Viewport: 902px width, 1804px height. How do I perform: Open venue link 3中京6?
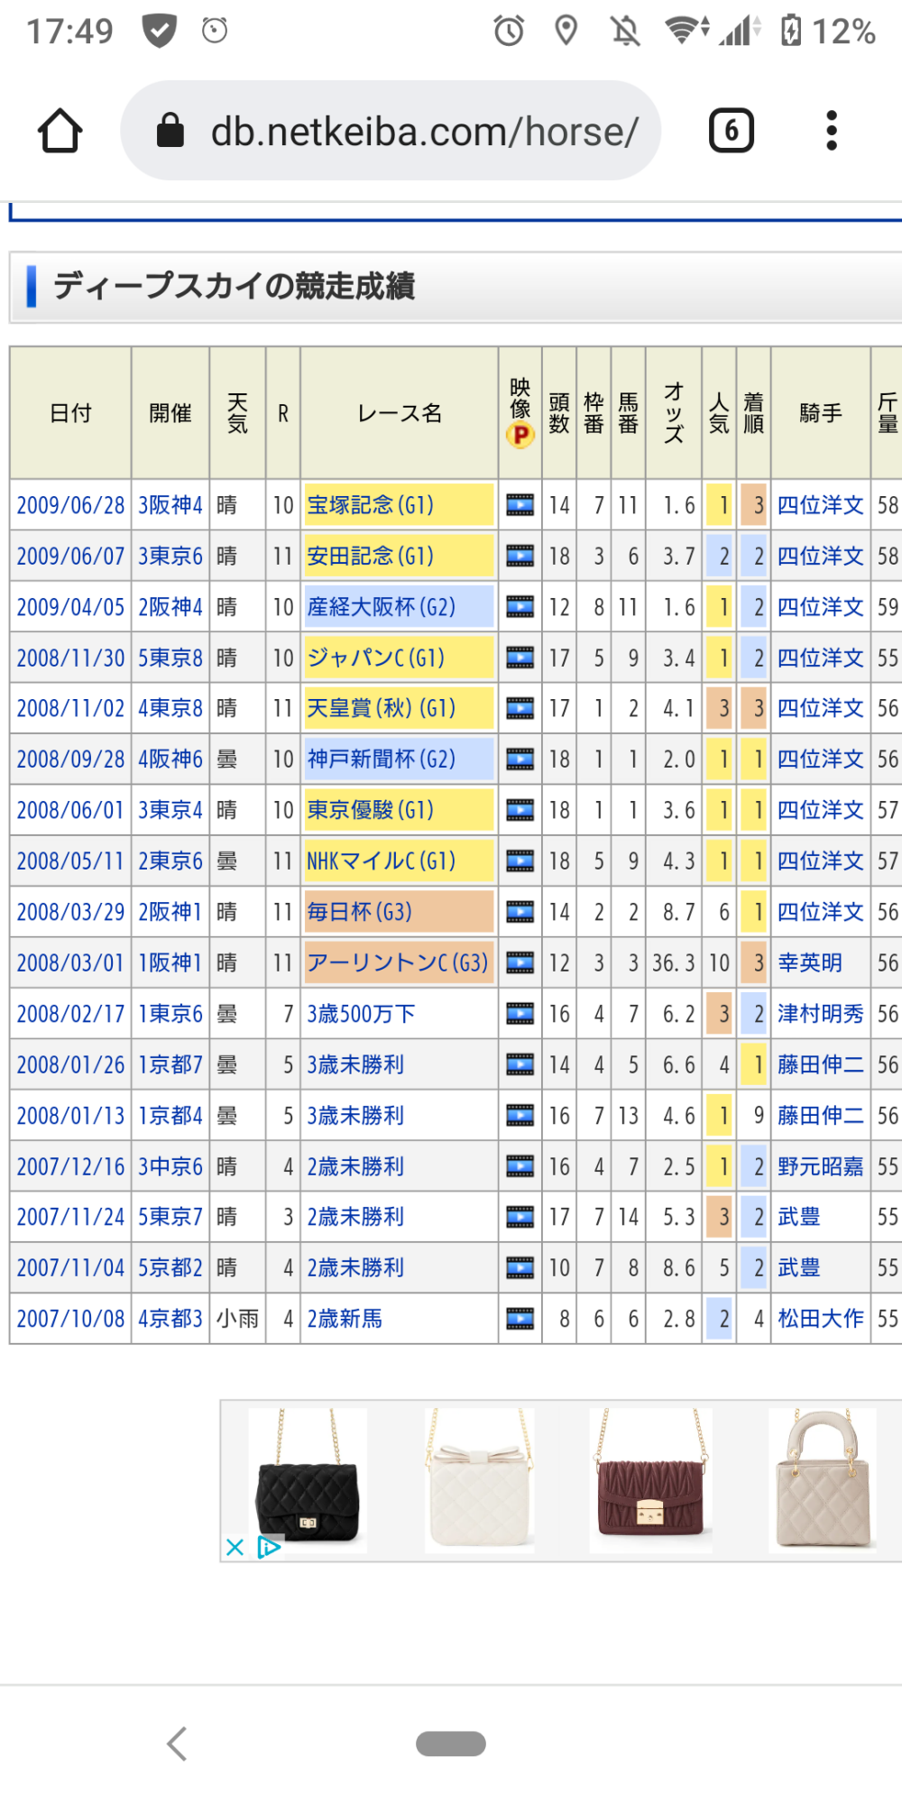point(170,1166)
